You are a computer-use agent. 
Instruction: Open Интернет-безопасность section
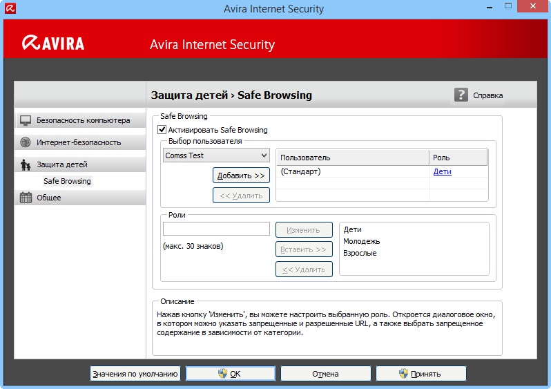tap(80, 142)
